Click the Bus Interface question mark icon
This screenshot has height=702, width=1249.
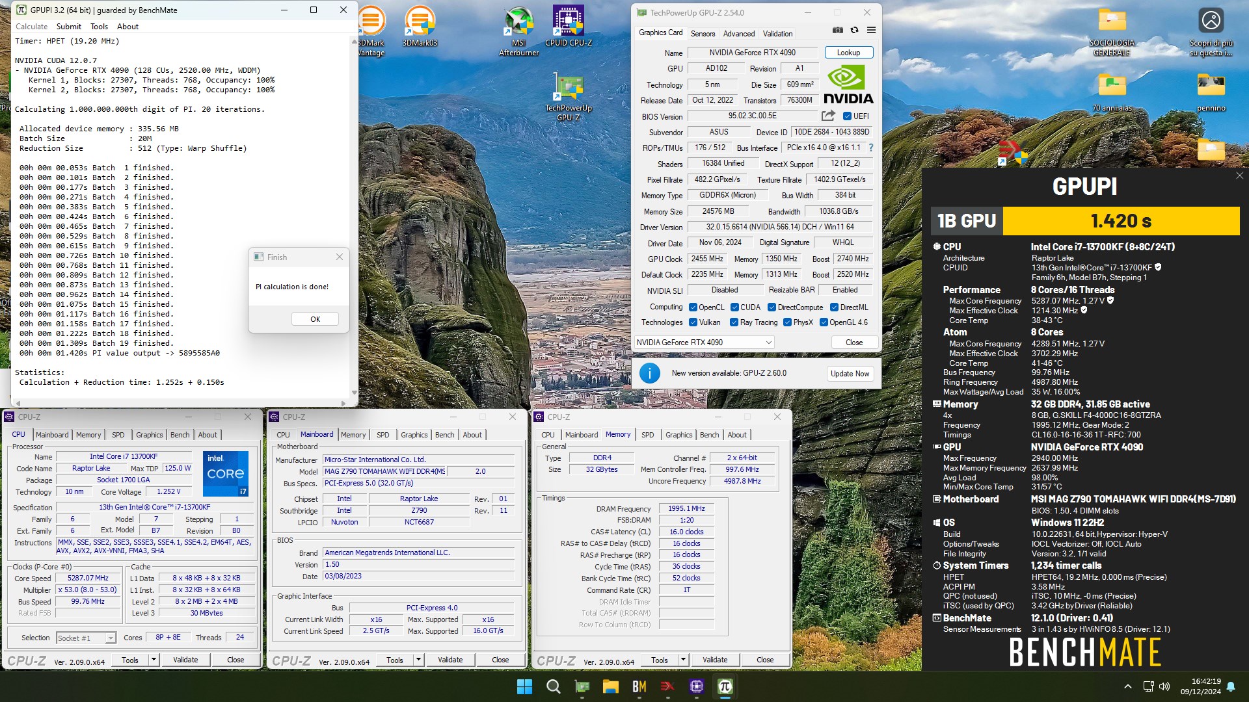point(871,148)
